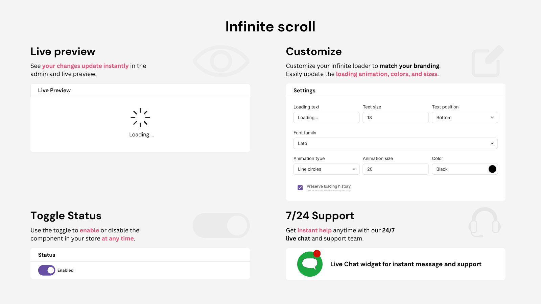This screenshot has width=541, height=304.
Task: Click the faded headset icon beside 7/24 Support
Action: tap(485, 222)
